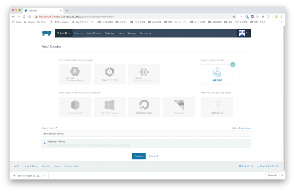Click the browser back arrow
The width and height of the screenshot is (295, 192).
[x=13, y=17]
